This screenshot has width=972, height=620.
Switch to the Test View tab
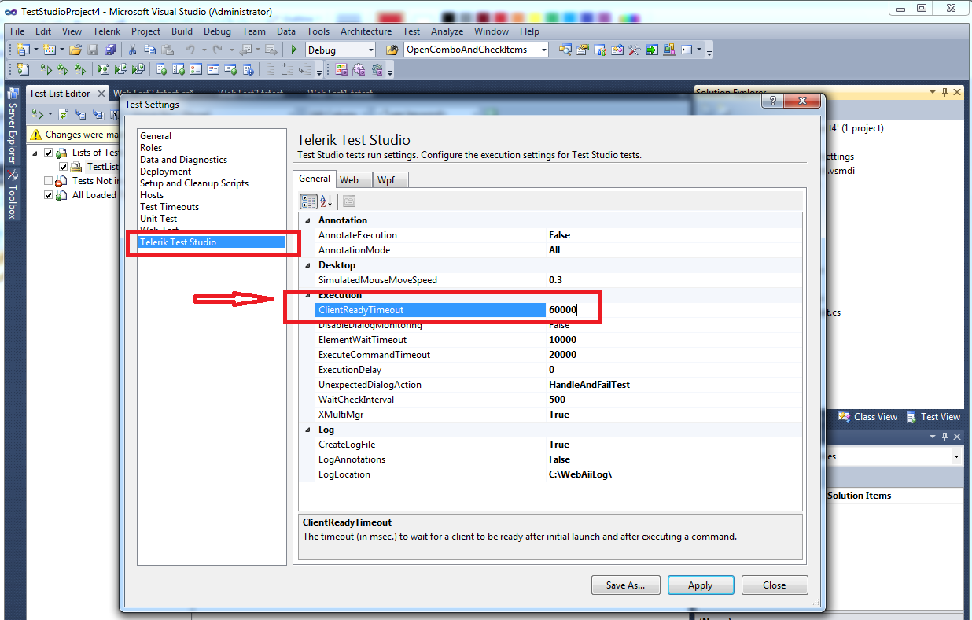coord(933,417)
